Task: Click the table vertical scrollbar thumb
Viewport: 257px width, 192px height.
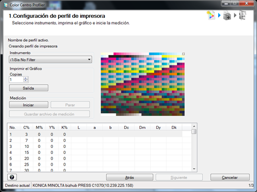Action: (194, 131)
